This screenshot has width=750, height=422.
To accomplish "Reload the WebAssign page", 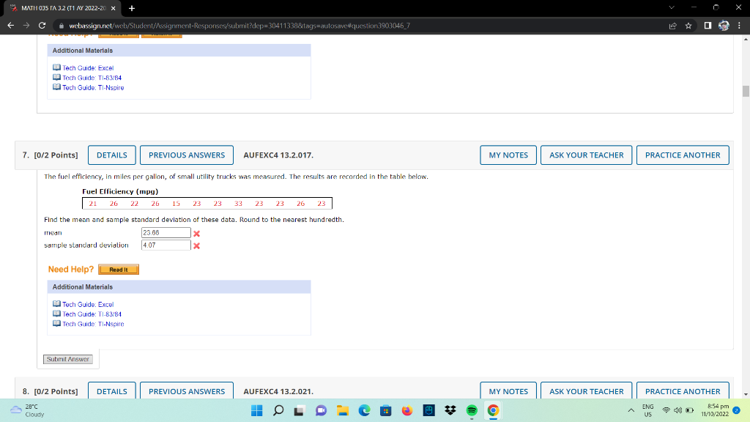I will pyautogui.click(x=42, y=26).
